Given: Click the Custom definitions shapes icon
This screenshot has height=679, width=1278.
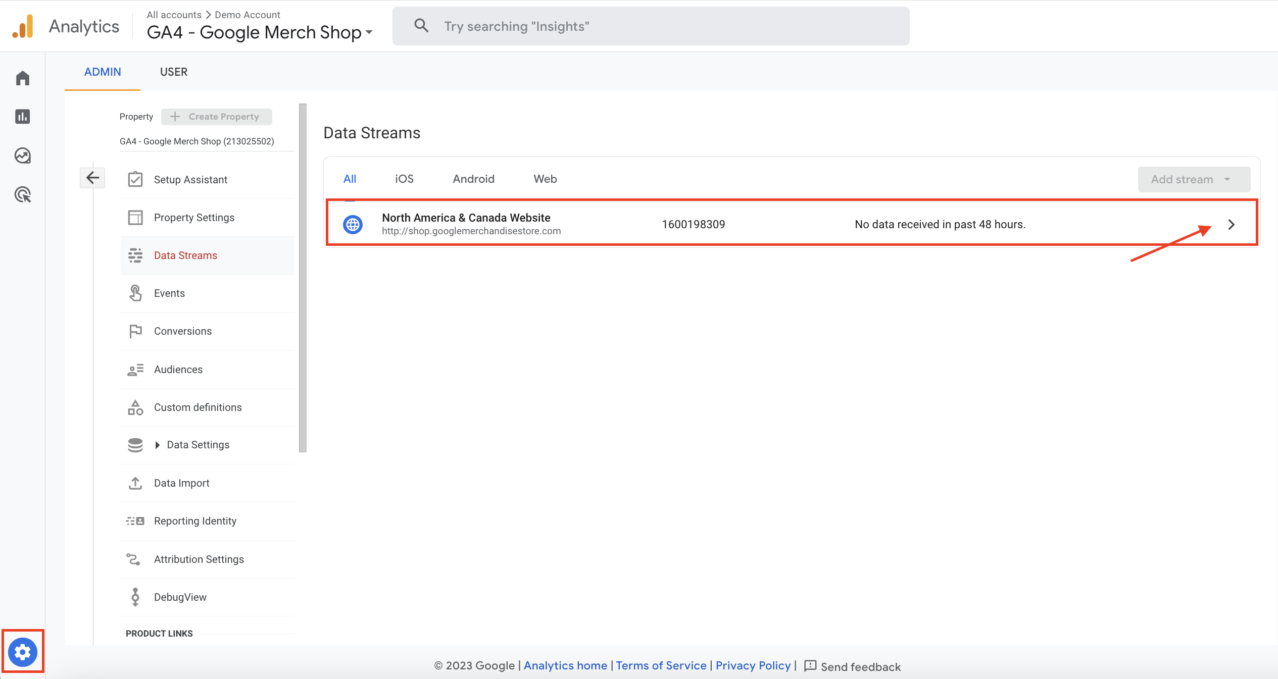Looking at the screenshot, I should 135,407.
